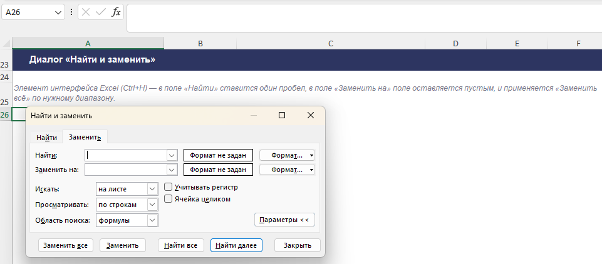Click the «Заменить на:» text input field

tap(125, 170)
